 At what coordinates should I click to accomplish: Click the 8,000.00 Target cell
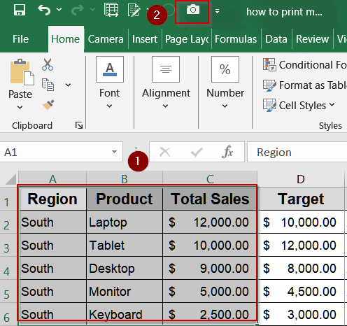pyautogui.click(x=301, y=268)
